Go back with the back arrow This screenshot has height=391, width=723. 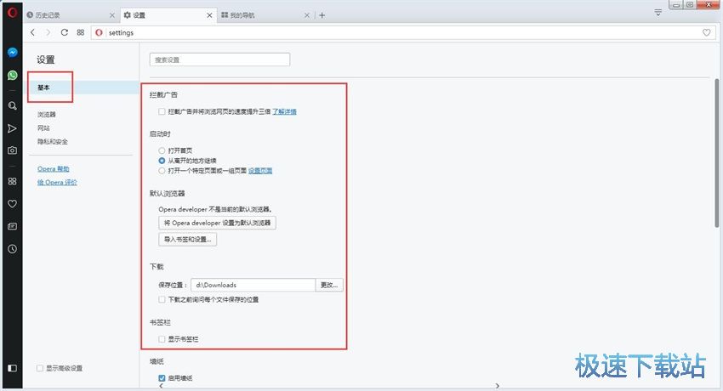pyautogui.click(x=32, y=32)
